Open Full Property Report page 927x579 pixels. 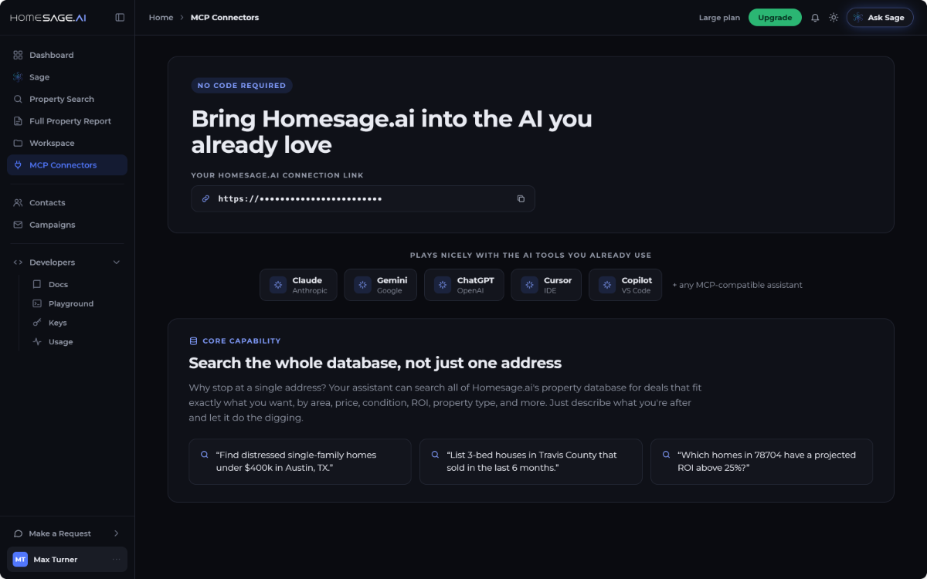pos(67,121)
